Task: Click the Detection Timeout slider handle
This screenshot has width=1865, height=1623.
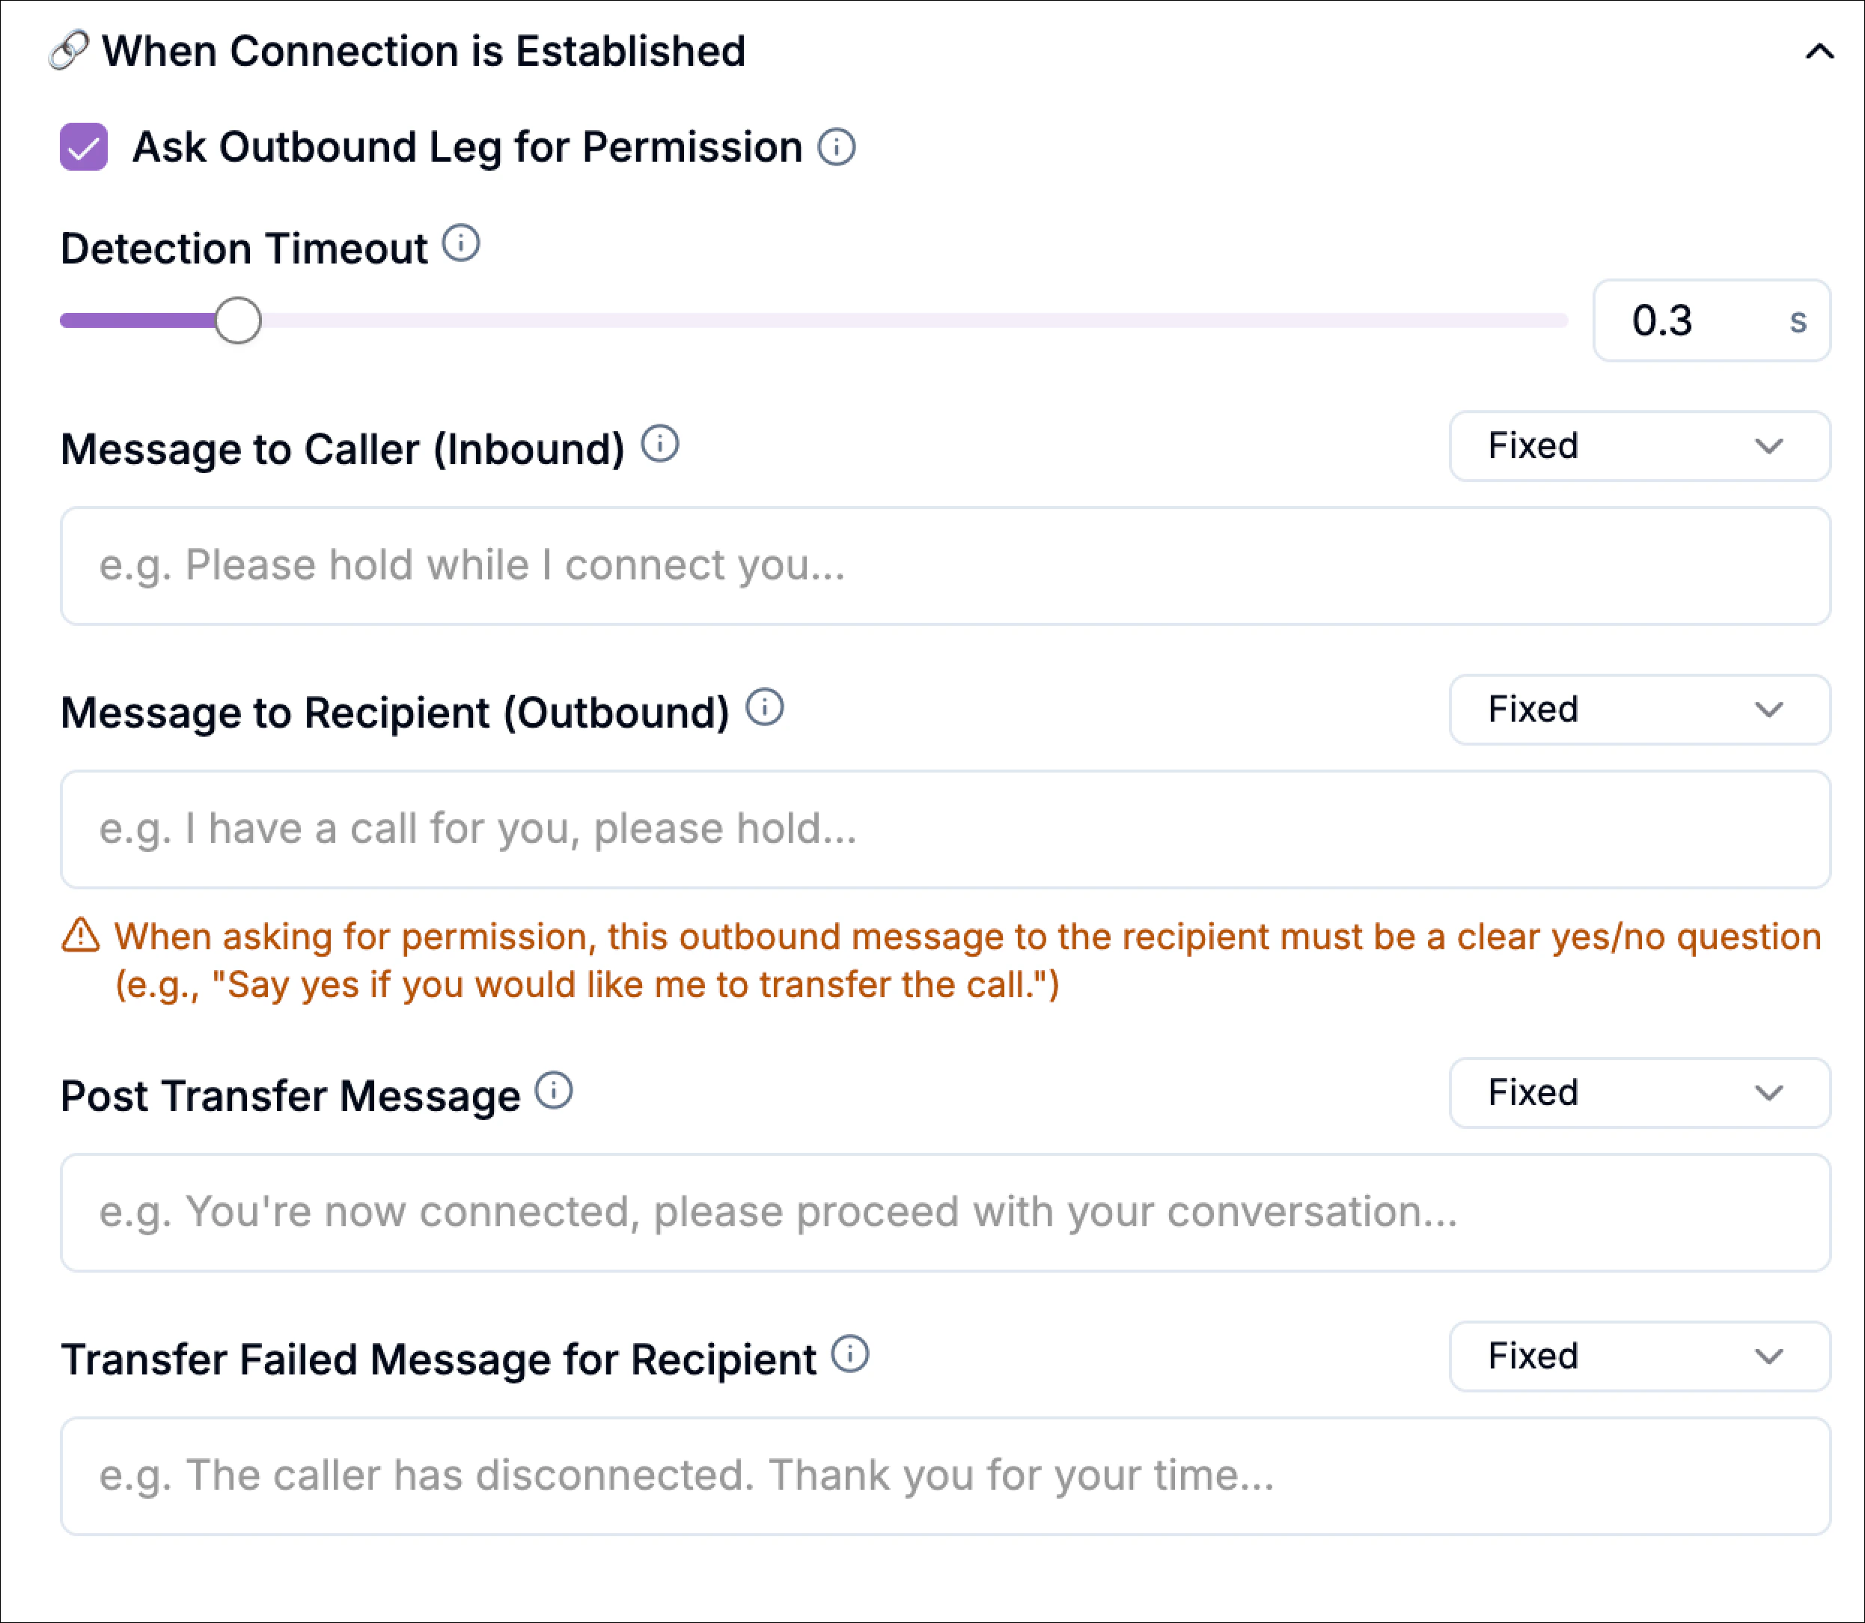Action: pyautogui.click(x=238, y=320)
